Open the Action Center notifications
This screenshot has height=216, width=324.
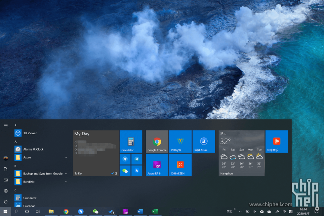click(316, 211)
